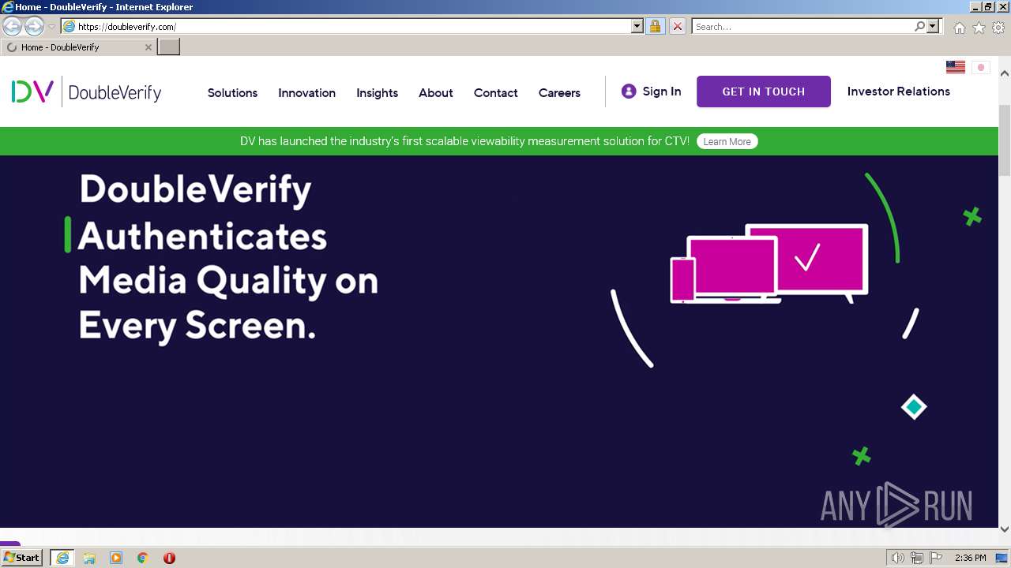1011x568 pixels.
Task: Click the vertical scrollbar thumb
Action: click(x=1005, y=139)
